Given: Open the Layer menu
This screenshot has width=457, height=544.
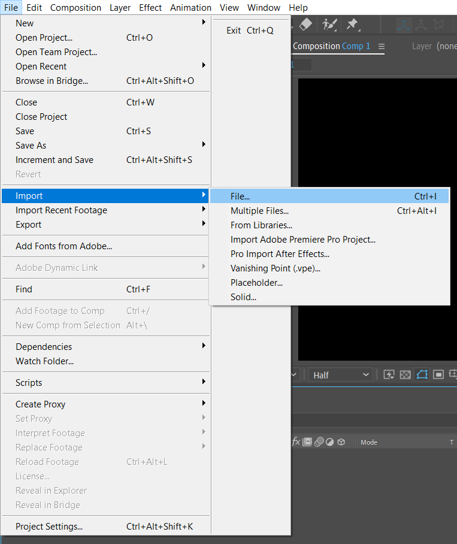Looking at the screenshot, I should tap(120, 8).
